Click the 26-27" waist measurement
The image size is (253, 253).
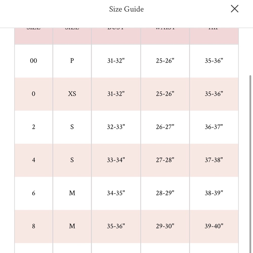[165, 127]
